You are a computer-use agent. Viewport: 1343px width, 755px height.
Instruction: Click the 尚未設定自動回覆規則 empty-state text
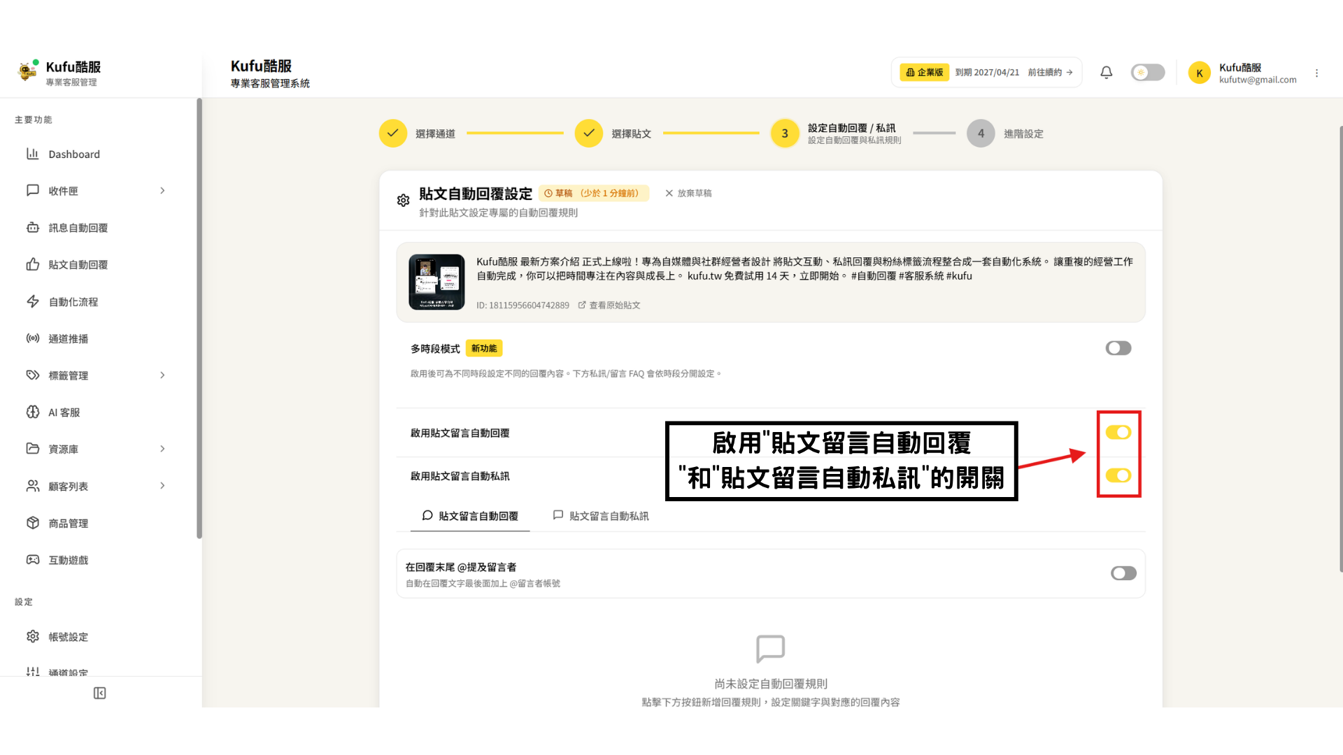click(x=771, y=684)
